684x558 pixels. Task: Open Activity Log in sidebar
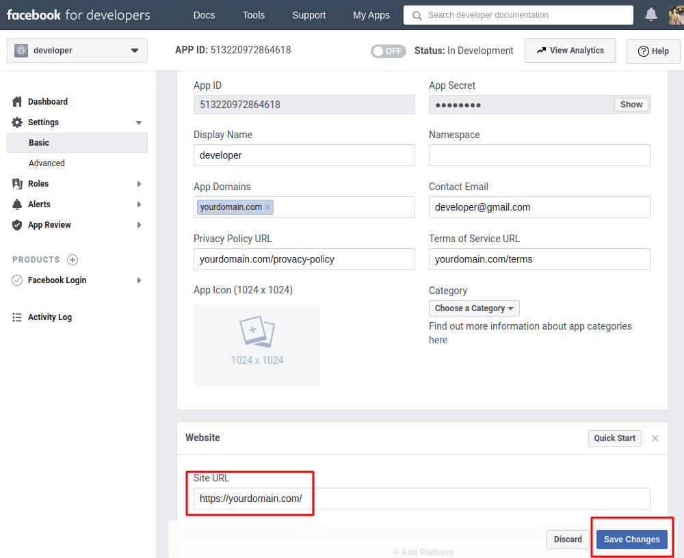point(50,317)
